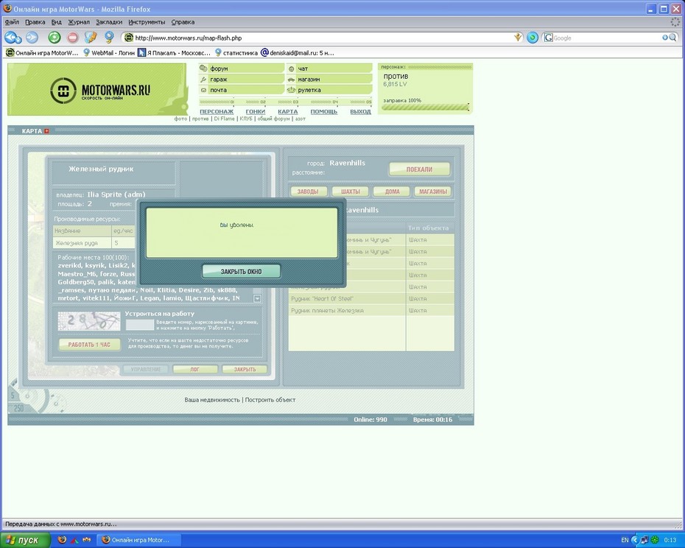
Task: Click the МАГАЗИНЫ filter button
Action: (433, 192)
